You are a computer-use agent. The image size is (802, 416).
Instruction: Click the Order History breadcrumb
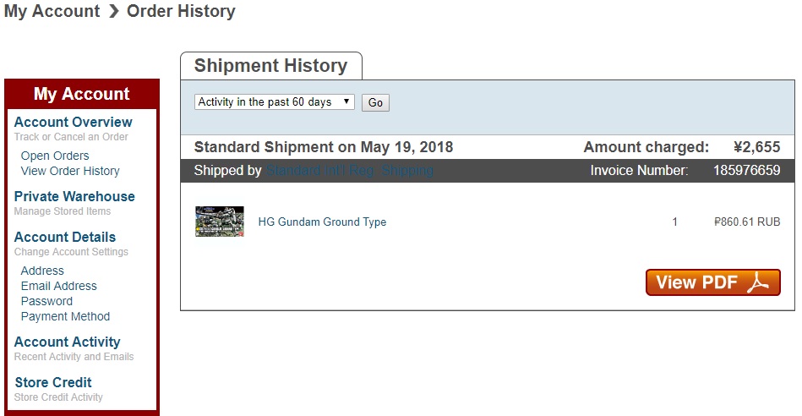click(x=181, y=12)
